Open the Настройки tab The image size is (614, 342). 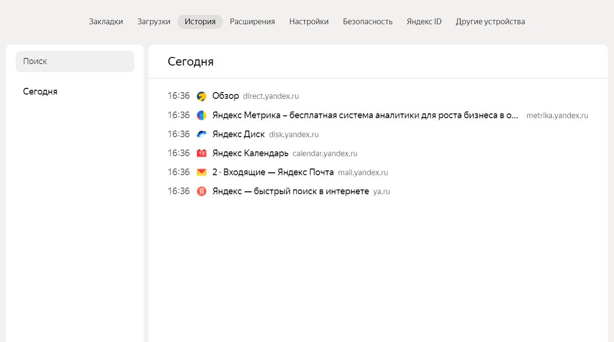pyautogui.click(x=308, y=21)
